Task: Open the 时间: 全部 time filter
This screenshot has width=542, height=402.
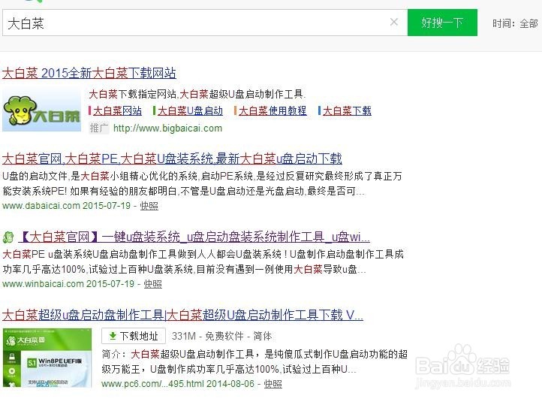Action: pyautogui.click(x=515, y=23)
